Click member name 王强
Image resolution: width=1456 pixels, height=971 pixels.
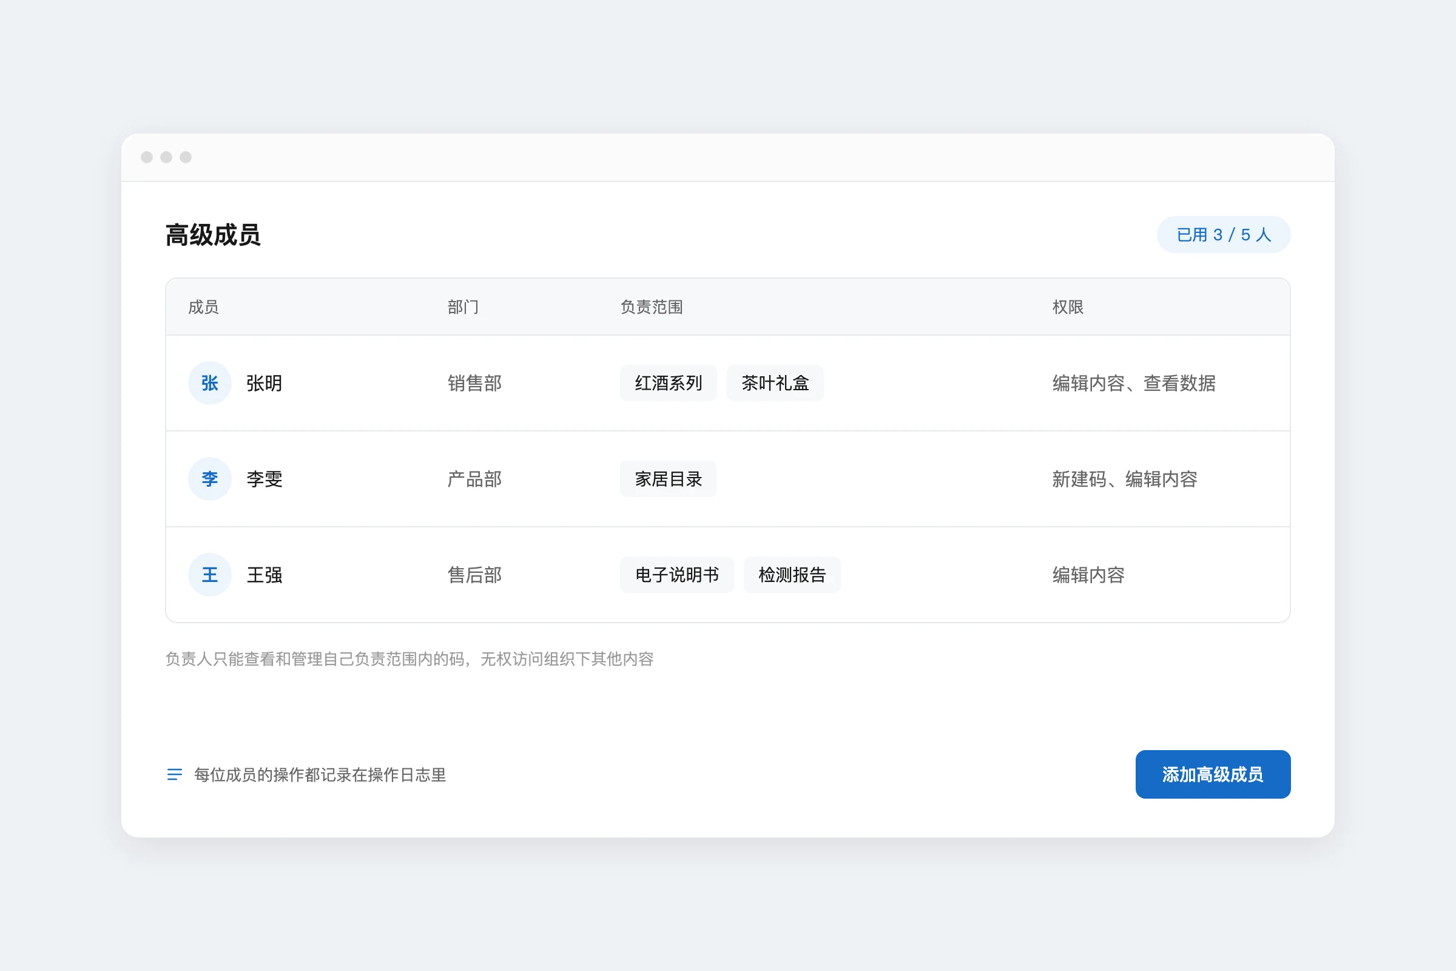(x=265, y=575)
